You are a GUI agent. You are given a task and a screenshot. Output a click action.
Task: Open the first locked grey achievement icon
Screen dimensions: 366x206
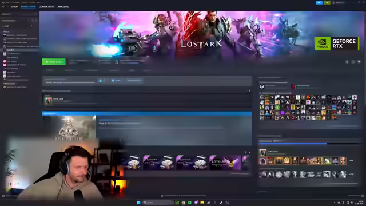click(262, 174)
